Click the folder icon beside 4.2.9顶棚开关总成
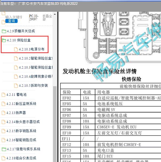The image size is (161, 162). [4, 31]
